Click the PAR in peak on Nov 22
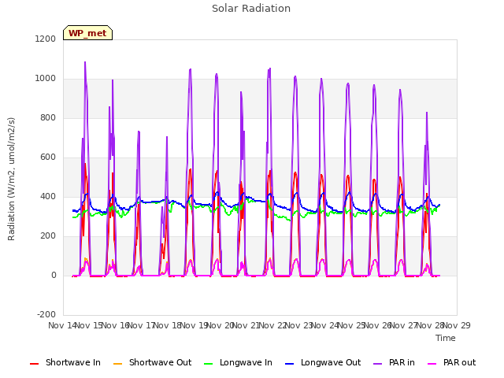 tap(269, 69)
